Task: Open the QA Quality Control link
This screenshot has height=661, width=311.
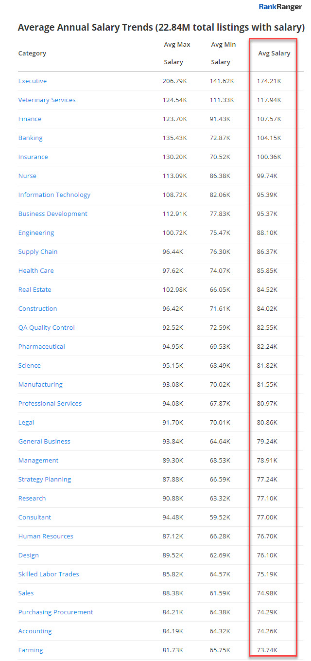Action: click(47, 328)
